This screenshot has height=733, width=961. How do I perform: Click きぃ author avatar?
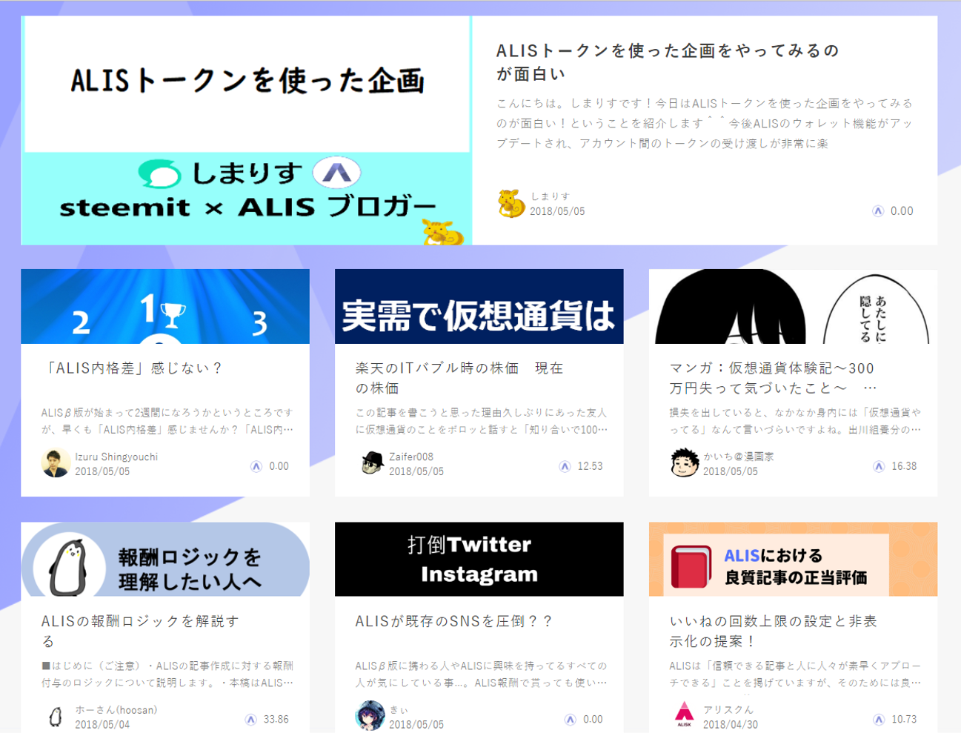370,717
